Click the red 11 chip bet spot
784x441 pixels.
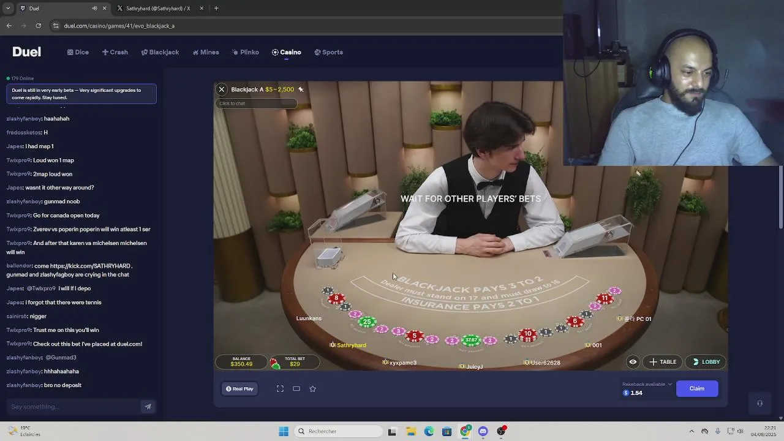[x=605, y=299]
